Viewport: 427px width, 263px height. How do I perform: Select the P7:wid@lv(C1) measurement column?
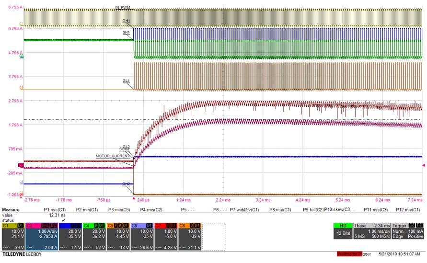tap(245, 210)
